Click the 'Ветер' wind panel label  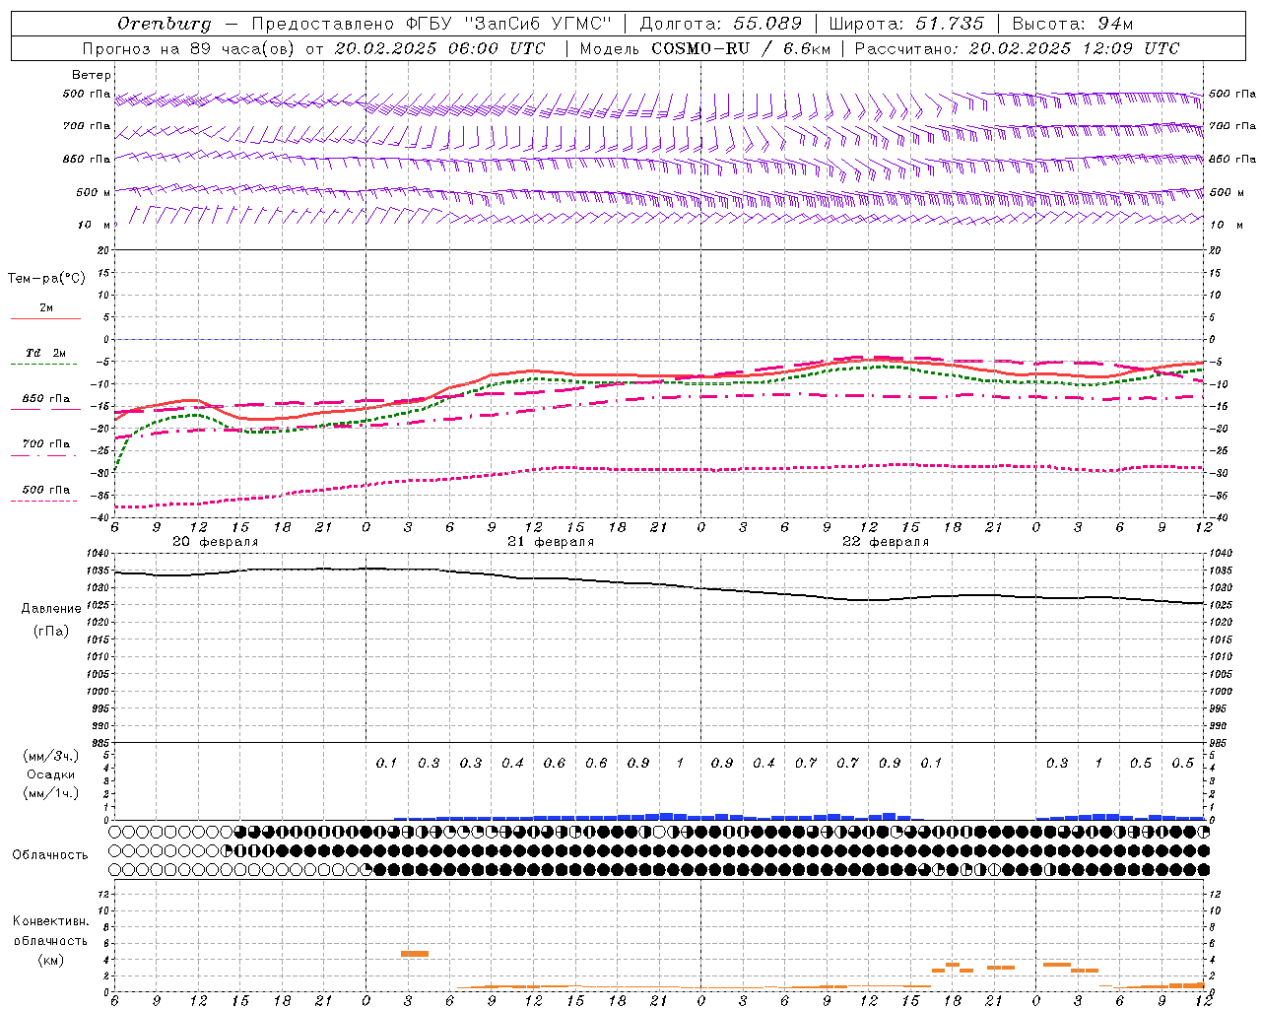92,75
